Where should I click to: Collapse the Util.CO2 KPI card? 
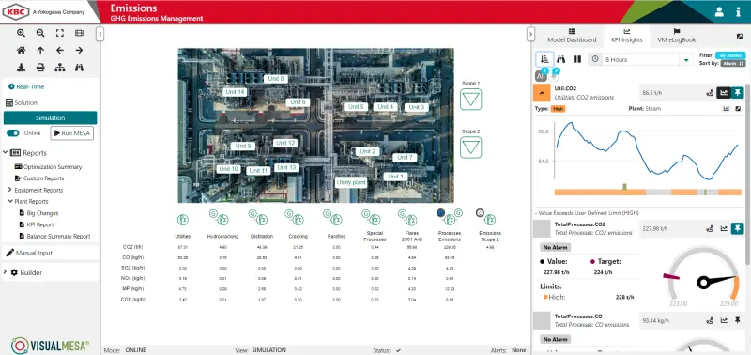tap(543, 92)
